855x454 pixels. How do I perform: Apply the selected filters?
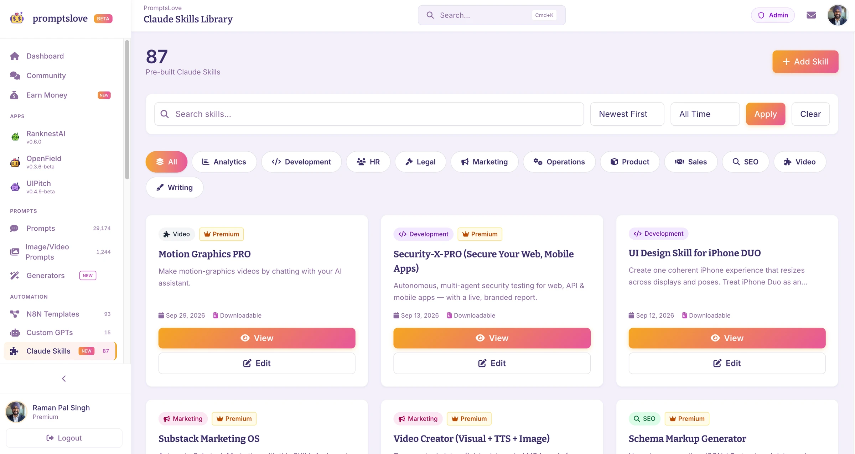766,114
